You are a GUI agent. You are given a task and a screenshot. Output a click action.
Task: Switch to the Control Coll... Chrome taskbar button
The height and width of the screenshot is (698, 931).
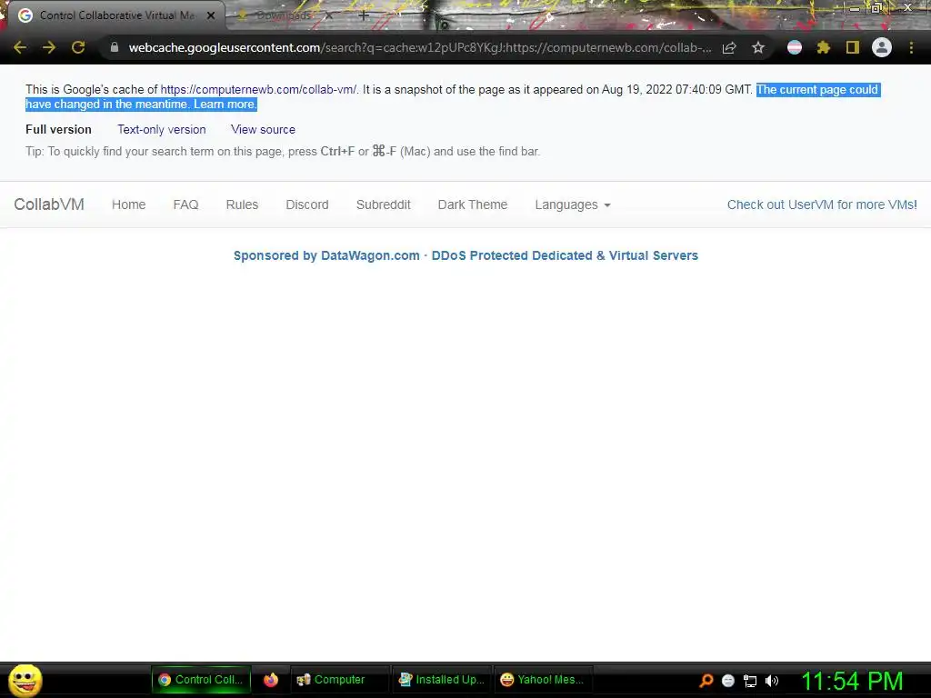click(201, 680)
